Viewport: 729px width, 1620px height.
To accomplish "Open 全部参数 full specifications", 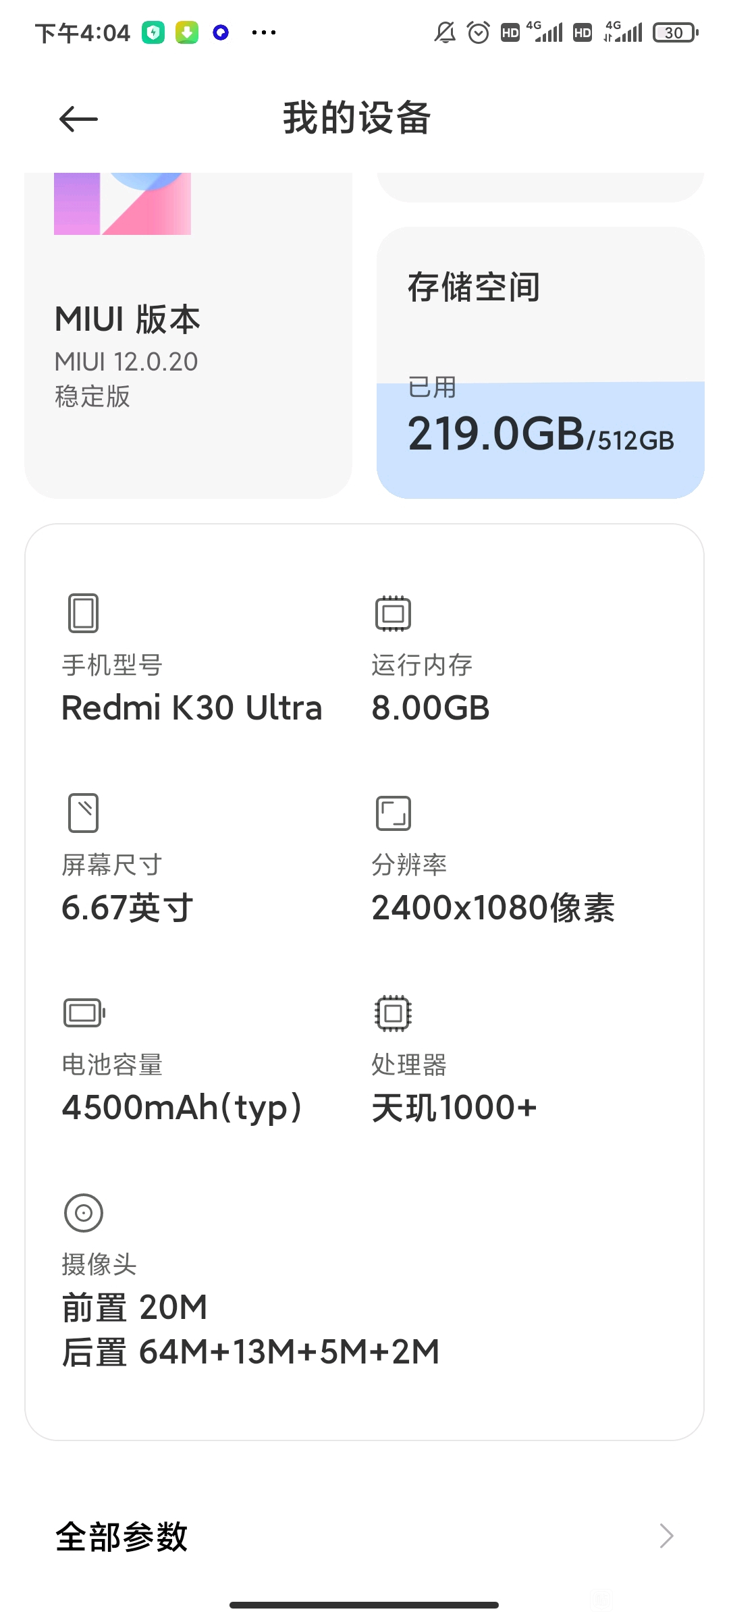I will 364,1536.
